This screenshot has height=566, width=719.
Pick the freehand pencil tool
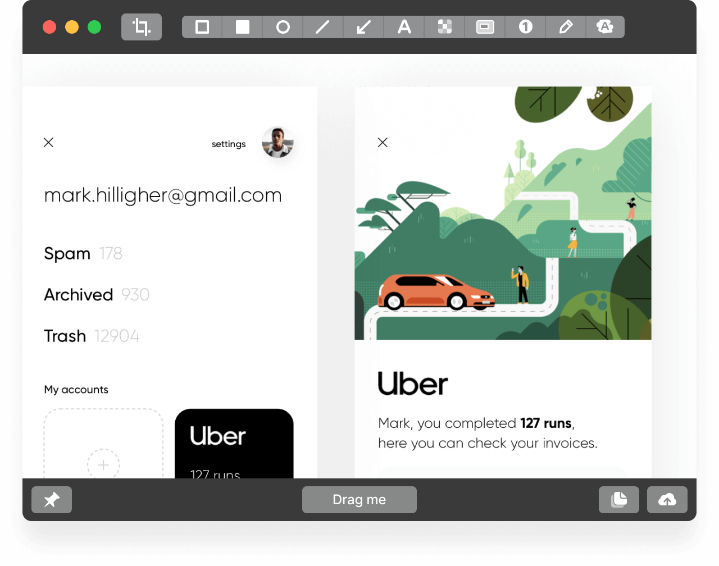coord(566,27)
